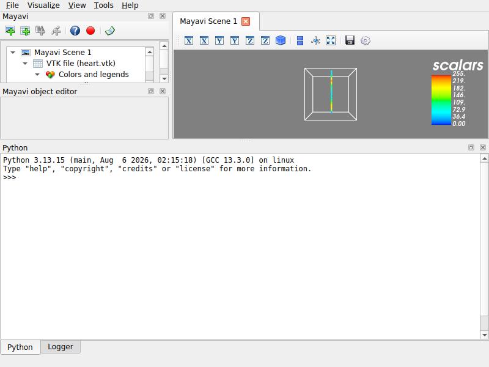Viewport: 489px width, 367px height.
Task: Click the Z view icon adjacent to the Y icons
Action: click(x=250, y=40)
